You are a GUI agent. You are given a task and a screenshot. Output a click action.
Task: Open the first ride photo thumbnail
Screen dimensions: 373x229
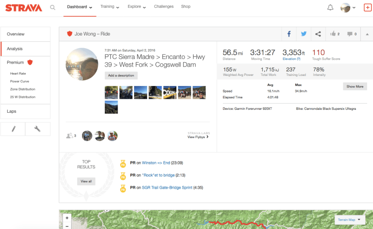point(111,91)
